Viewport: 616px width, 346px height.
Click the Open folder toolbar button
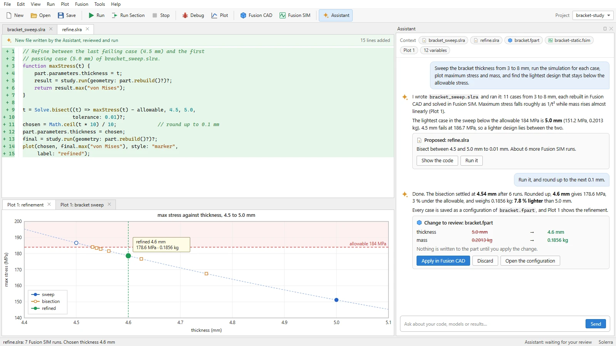[40, 15]
